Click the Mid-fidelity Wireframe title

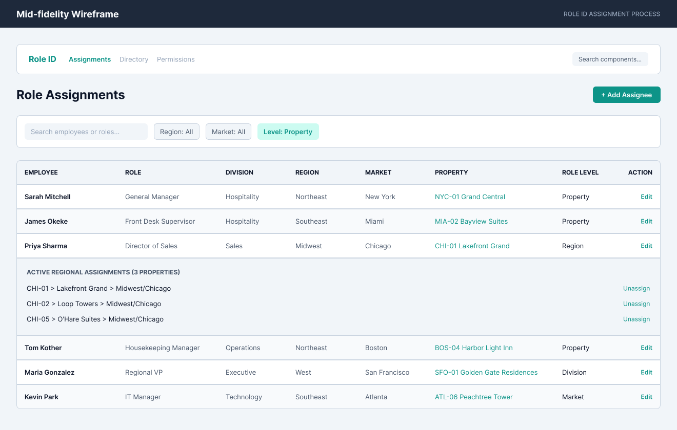pyautogui.click(x=68, y=14)
